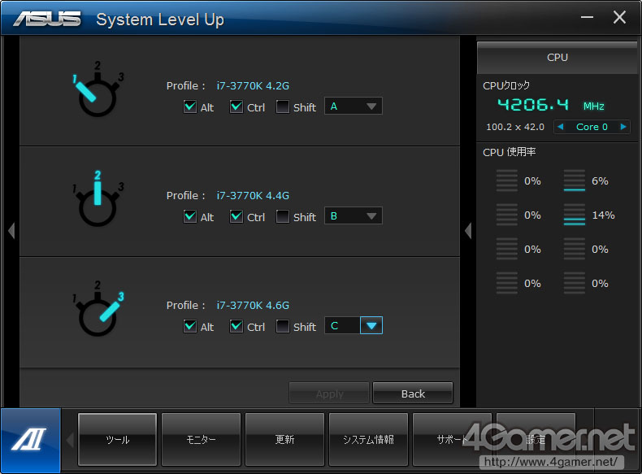
Task: Click the level 1 stopwatch dial icon
Action: click(98, 89)
